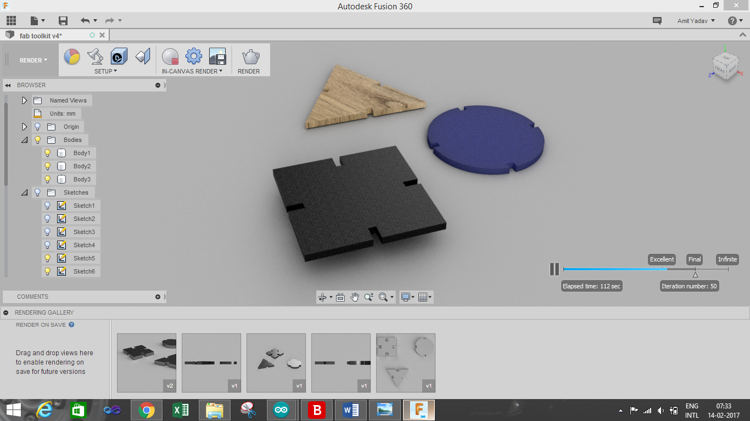
Task: Open the RENDER workspace dropdown
Action: [33, 60]
